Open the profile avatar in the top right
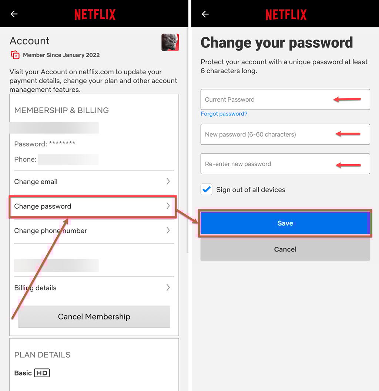The height and width of the screenshot is (391, 379). pyautogui.click(x=170, y=42)
